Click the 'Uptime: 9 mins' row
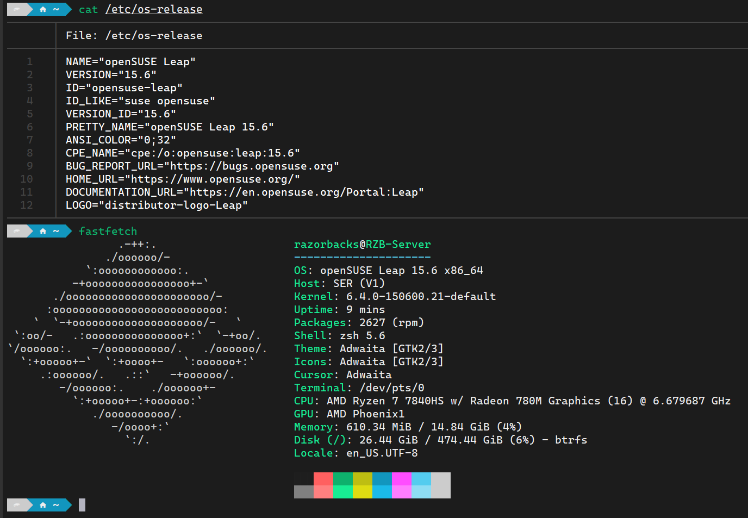748x518 pixels. pyautogui.click(x=340, y=309)
